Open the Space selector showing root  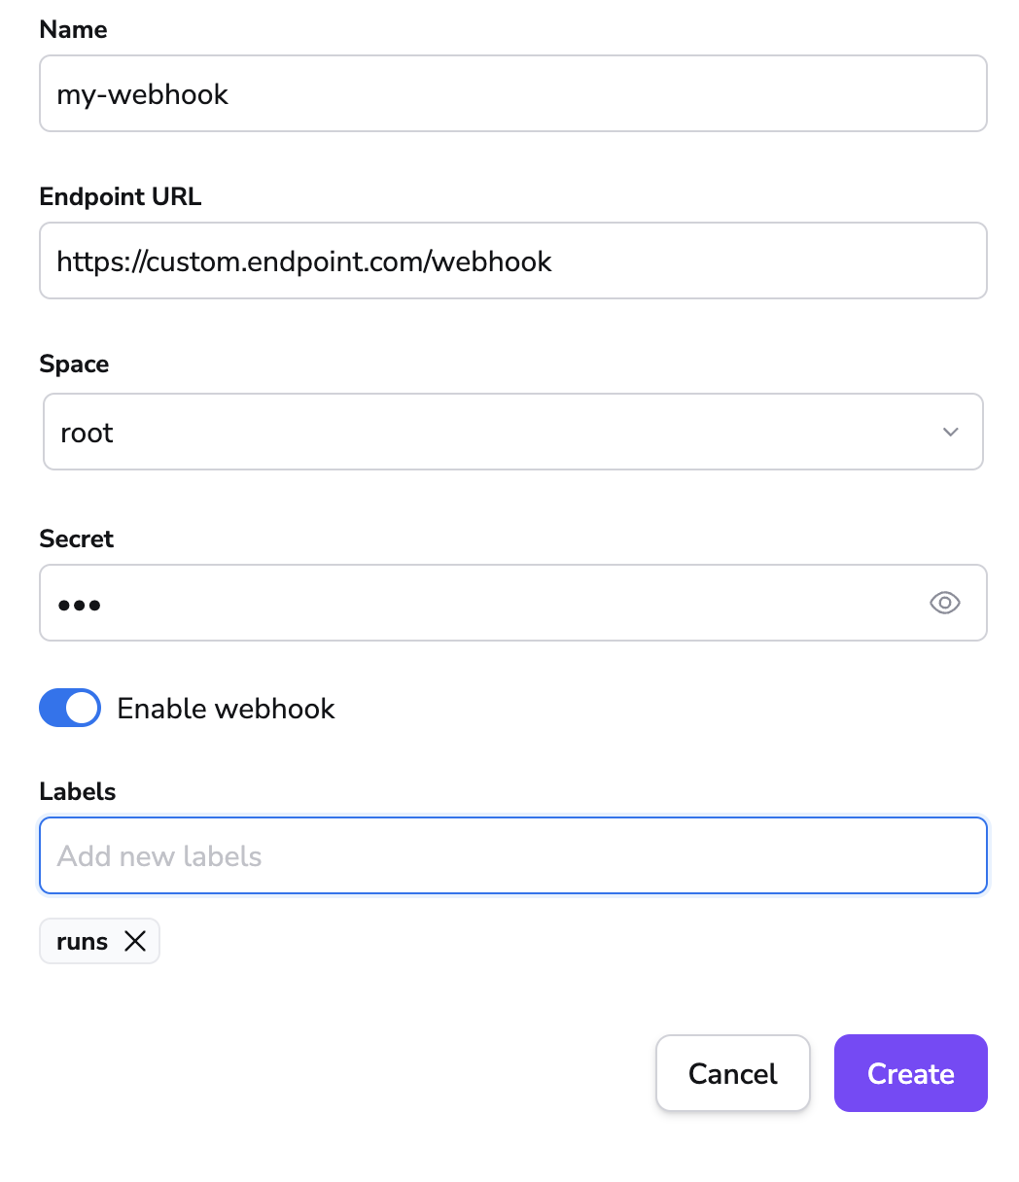point(486,433)
